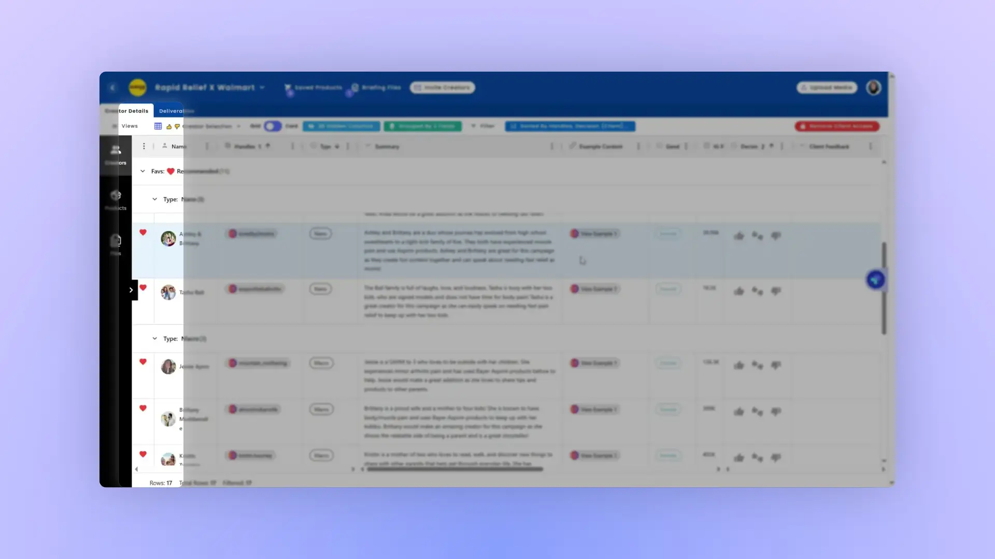Open the kebab menu in table header
Viewport: 995px width, 559px height.
click(144, 146)
